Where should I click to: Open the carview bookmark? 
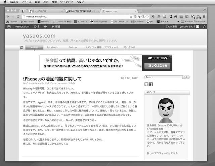tap(11, 22)
